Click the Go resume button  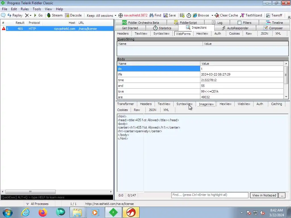[x=38, y=15]
